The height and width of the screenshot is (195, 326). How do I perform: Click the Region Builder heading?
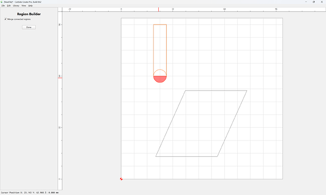click(29, 14)
